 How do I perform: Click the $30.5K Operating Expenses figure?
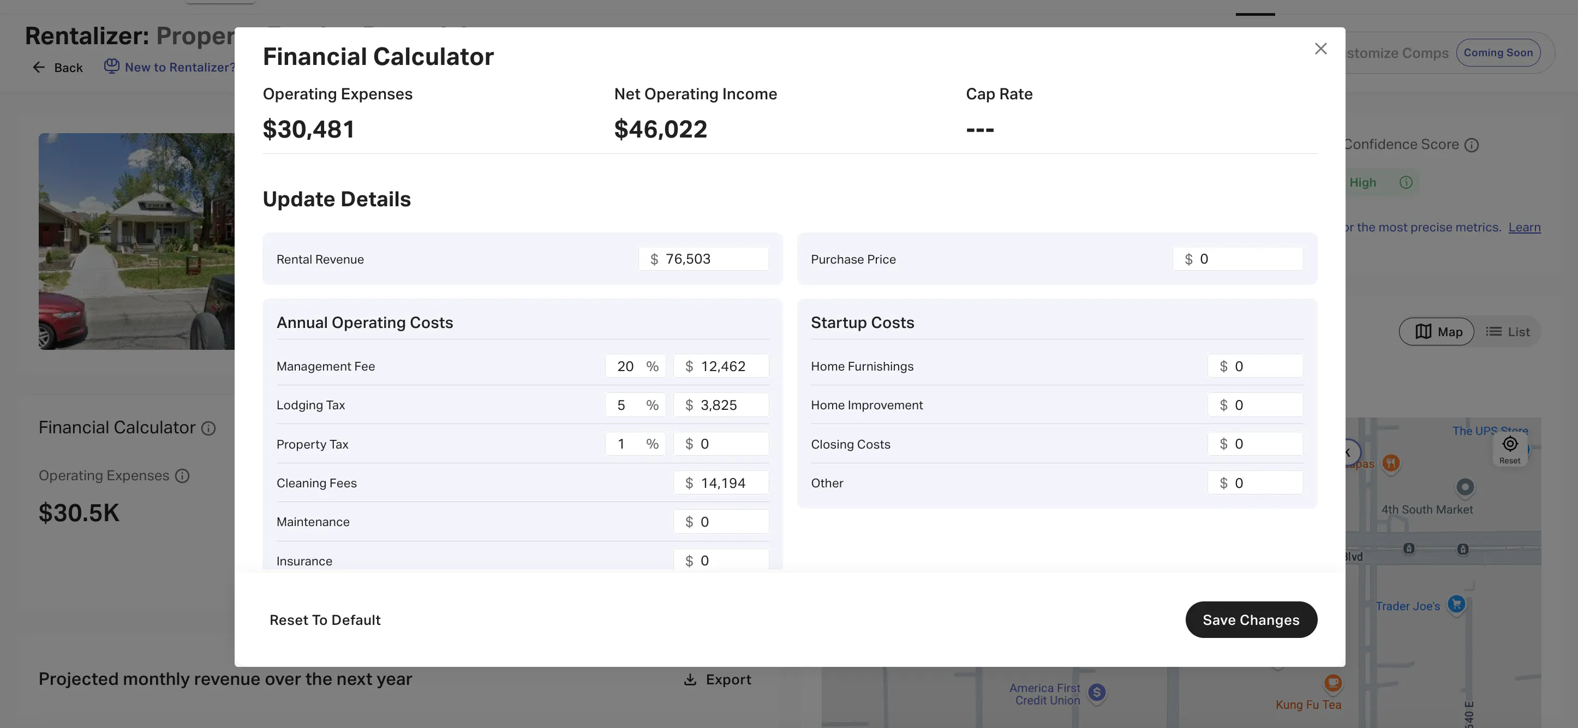click(x=79, y=513)
